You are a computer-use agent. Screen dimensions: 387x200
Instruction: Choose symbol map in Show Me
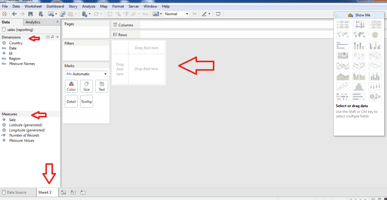[342, 35]
